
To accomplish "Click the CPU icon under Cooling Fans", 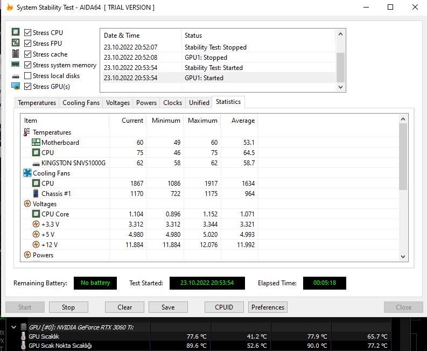I will 36,183.
